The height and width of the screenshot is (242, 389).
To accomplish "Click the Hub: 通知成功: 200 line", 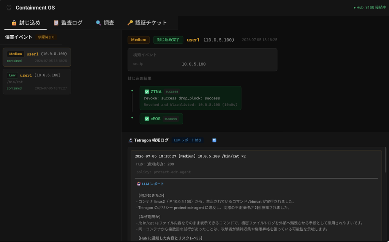I will [x=155, y=164].
